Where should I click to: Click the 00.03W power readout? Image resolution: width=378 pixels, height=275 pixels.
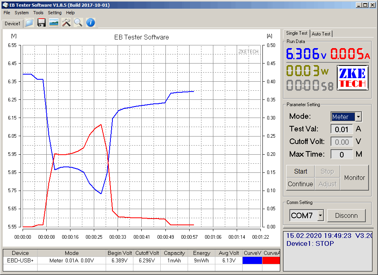pos(308,71)
